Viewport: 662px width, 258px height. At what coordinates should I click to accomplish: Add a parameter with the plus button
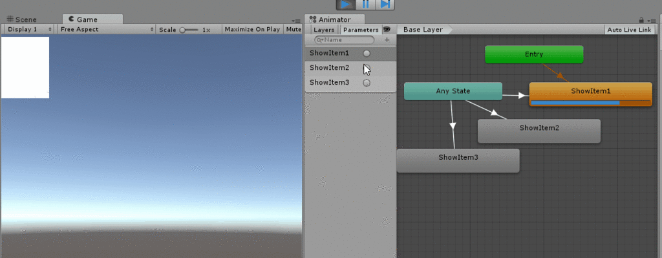point(387,39)
